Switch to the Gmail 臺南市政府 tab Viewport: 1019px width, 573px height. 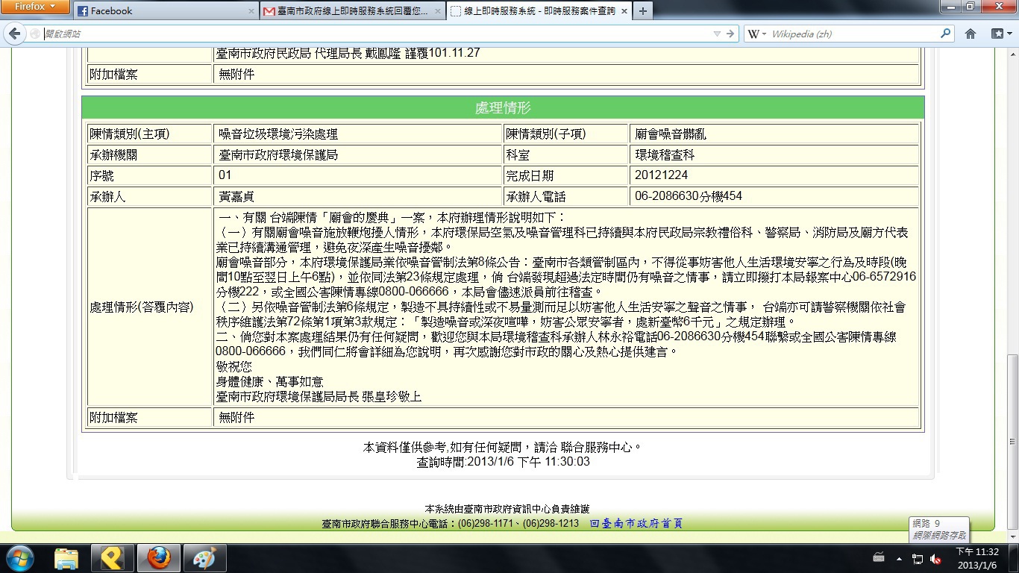coord(347,11)
